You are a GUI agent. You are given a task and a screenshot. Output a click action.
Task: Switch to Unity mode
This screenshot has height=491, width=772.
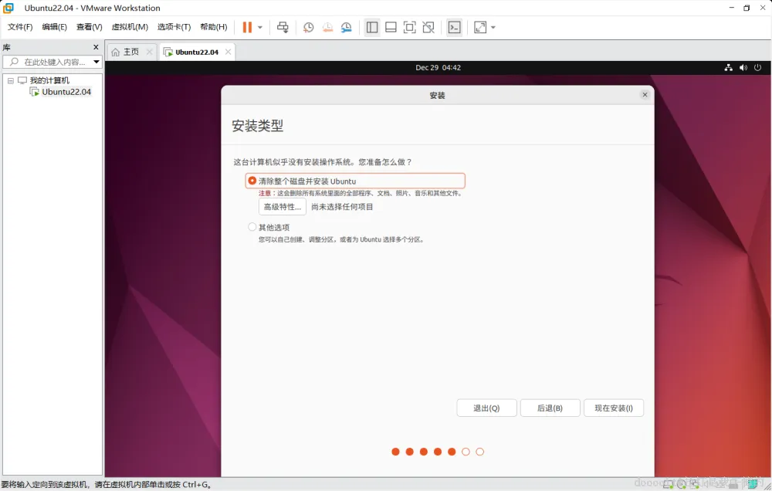point(428,28)
